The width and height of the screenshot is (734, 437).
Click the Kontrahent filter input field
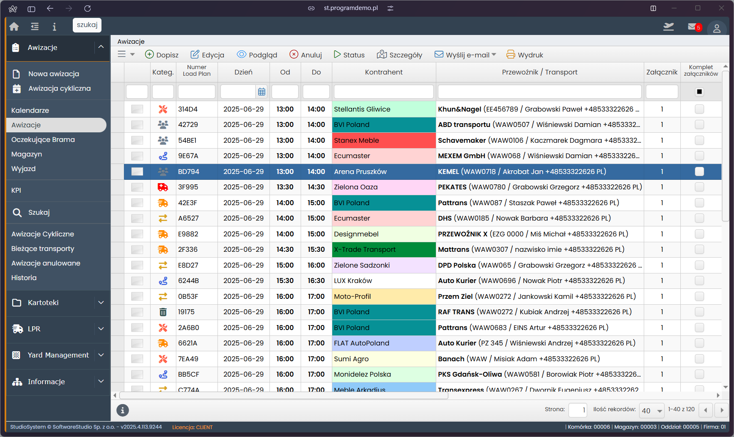[383, 92]
